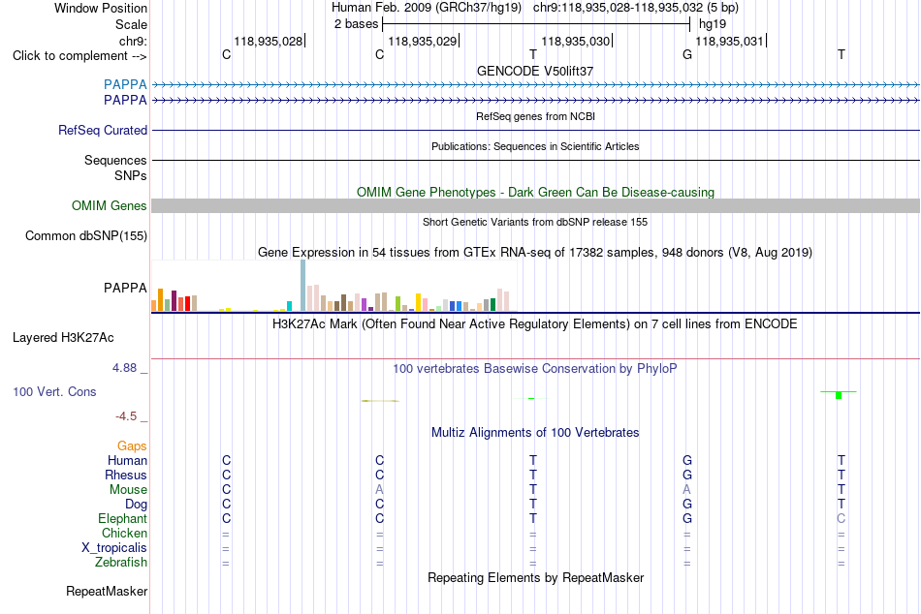Click the Window Position label
This screenshot has width=921, height=614.
tap(101, 8)
